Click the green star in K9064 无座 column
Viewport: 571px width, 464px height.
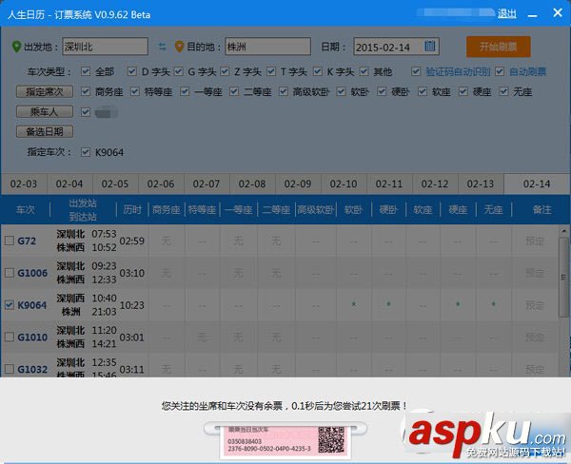pyautogui.click(x=493, y=304)
